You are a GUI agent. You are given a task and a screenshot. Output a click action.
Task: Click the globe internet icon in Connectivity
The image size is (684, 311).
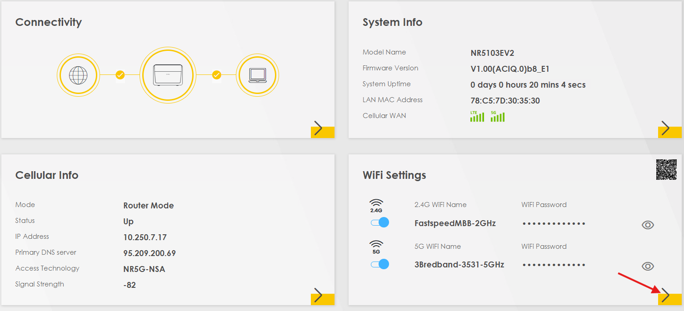coord(78,75)
